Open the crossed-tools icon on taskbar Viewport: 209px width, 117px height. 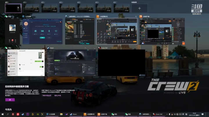[42, 114]
